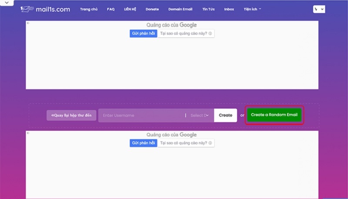Click Gửi phản hồi in top ad
348x199 pixels.
pyautogui.click(x=144, y=33)
